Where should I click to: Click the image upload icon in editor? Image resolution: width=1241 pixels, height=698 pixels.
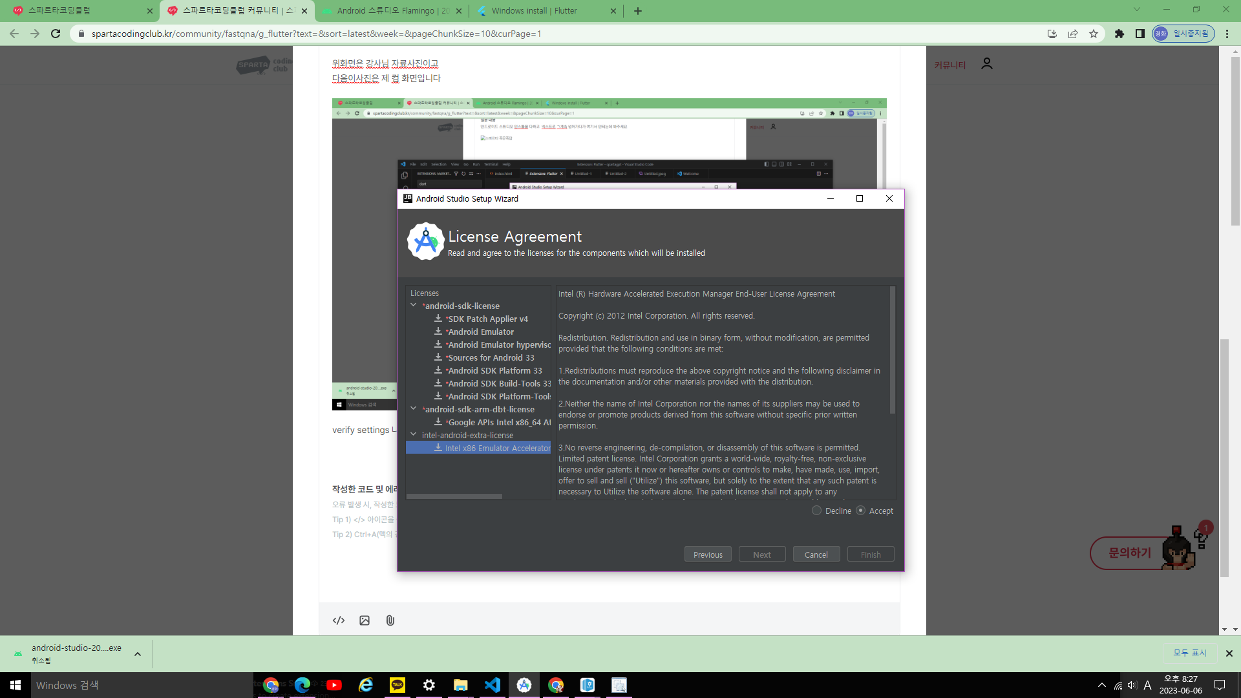365,620
